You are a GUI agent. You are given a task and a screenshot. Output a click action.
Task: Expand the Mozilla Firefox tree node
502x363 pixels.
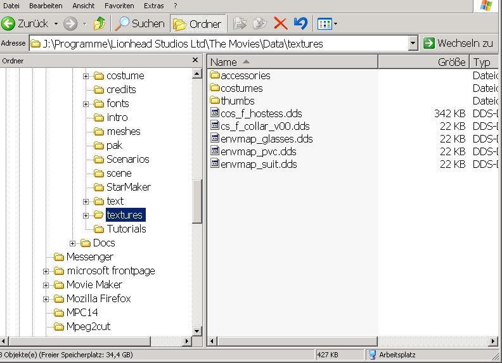point(46,299)
